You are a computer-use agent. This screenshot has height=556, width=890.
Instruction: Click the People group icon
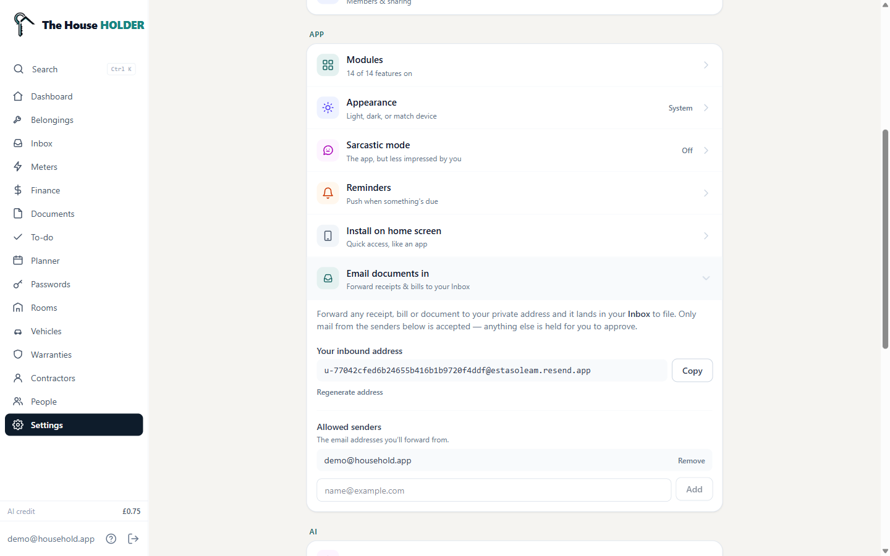(18, 402)
